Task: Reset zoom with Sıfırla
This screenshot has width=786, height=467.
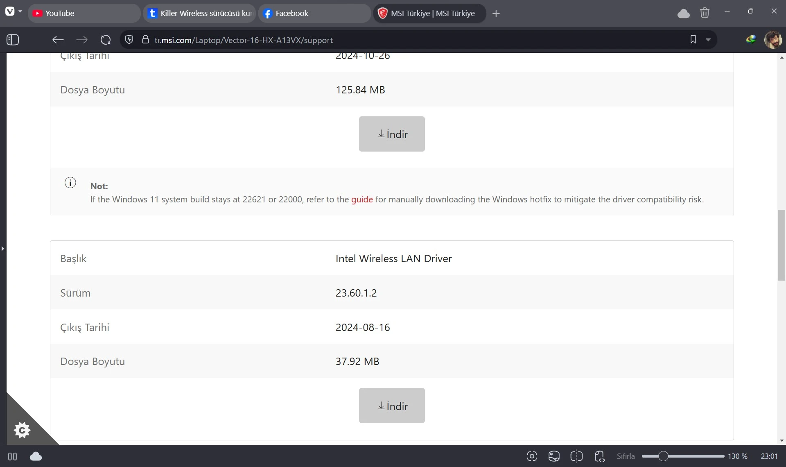Action: (x=626, y=456)
